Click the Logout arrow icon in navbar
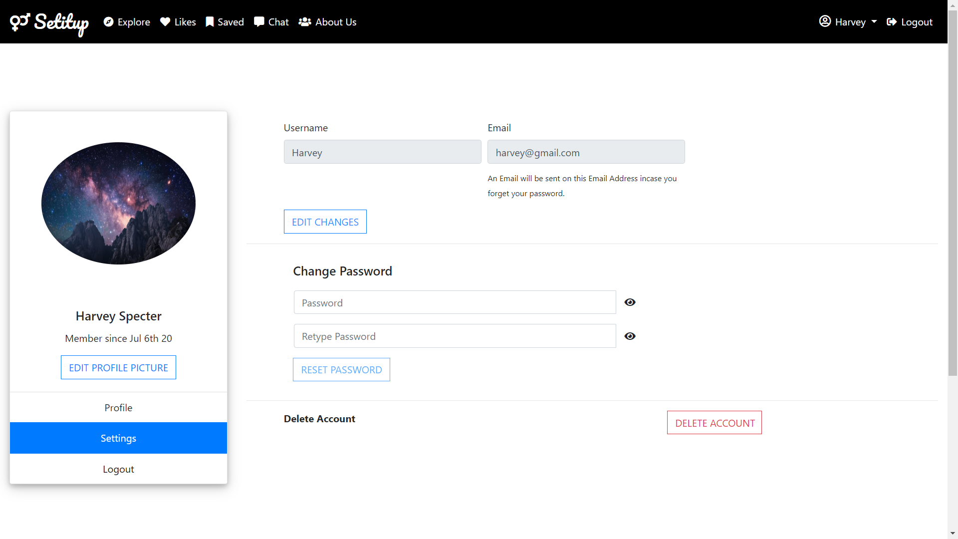Image resolution: width=958 pixels, height=539 pixels. [x=892, y=22]
